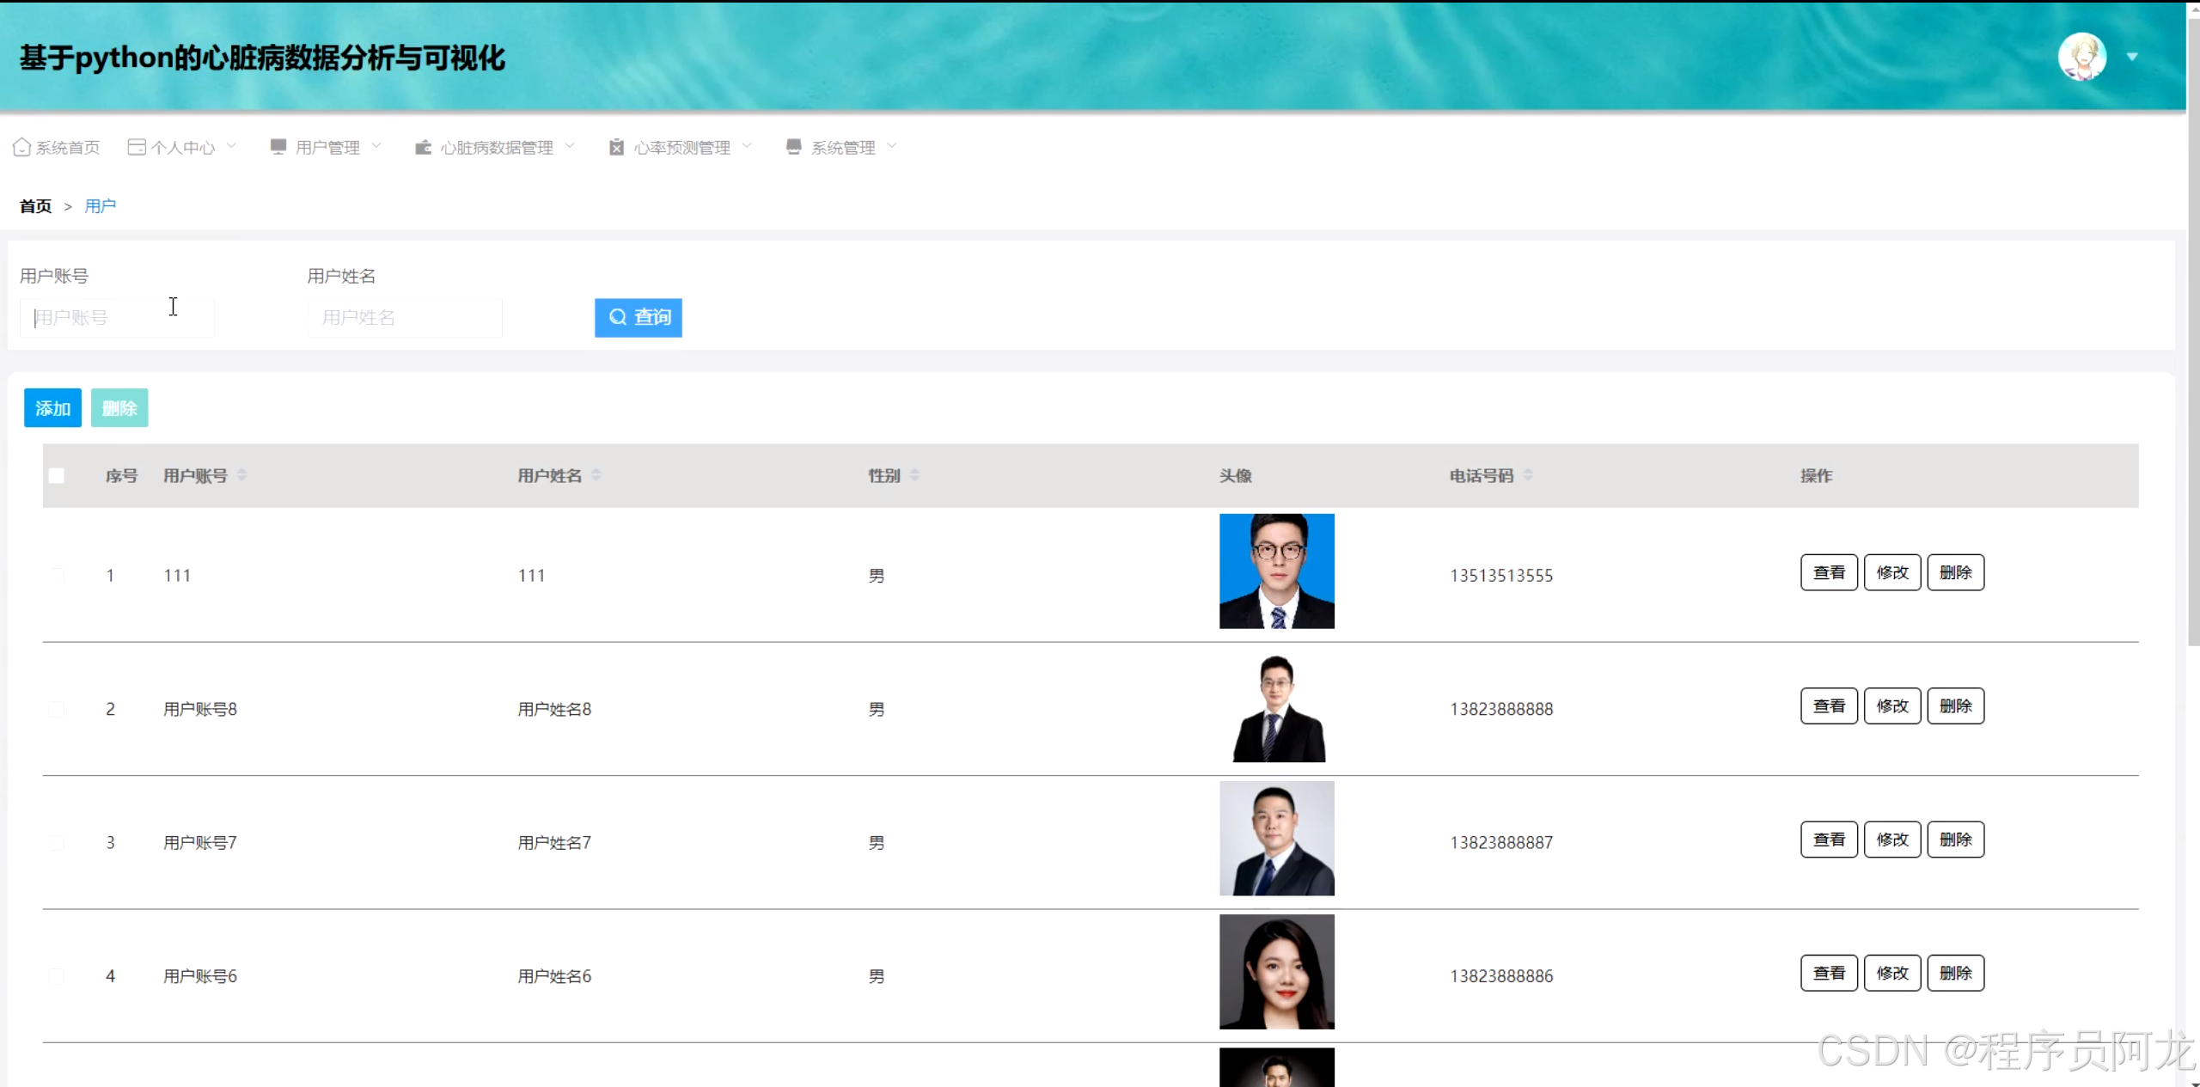Open the 心脏病数据管理 menu

point(497,148)
